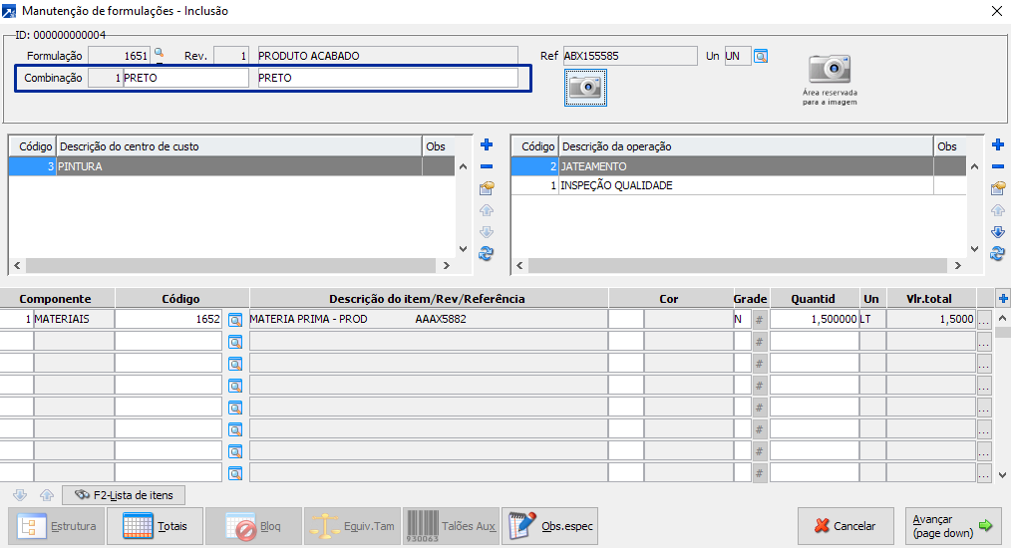This screenshot has width=1011, height=548.
Task: Refresh the operations list
Action: [997, 254]
